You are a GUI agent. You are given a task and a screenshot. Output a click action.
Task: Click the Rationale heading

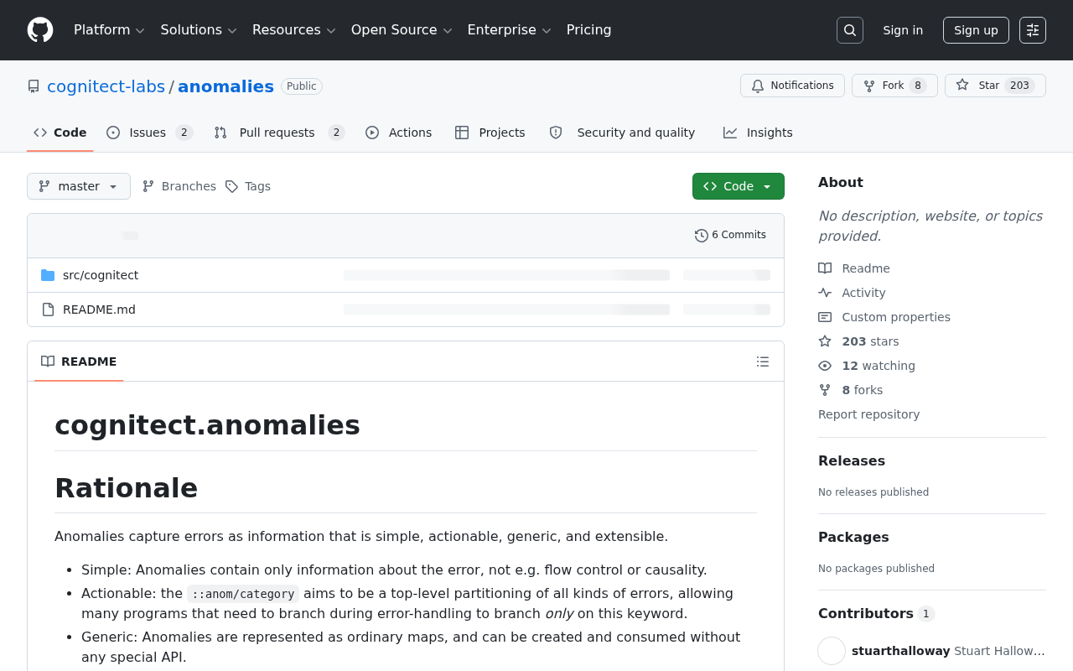pos(126,487)
